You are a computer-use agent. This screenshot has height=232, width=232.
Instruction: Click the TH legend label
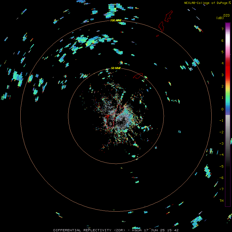pyautogui.click(x=221, y=201)
